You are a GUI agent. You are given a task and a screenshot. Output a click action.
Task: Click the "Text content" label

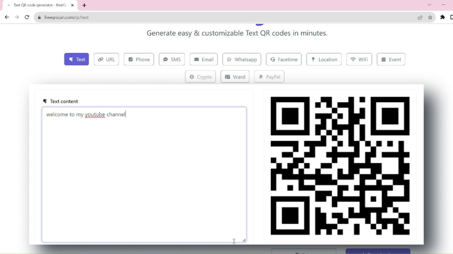point(64,101)
